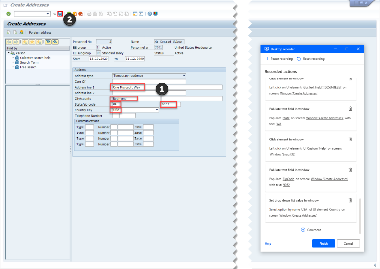Open the print function from the toolbar

pyautogui.click(x=89, y=13)
